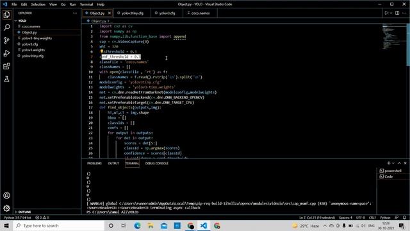
Task: Open the Testing flask view
Action: click(7, 79)
